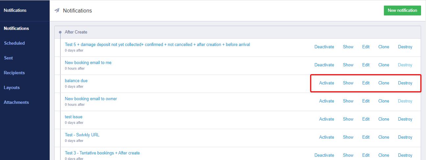
Task: Open the balance due notification title
Action: (x=76, y=81)
